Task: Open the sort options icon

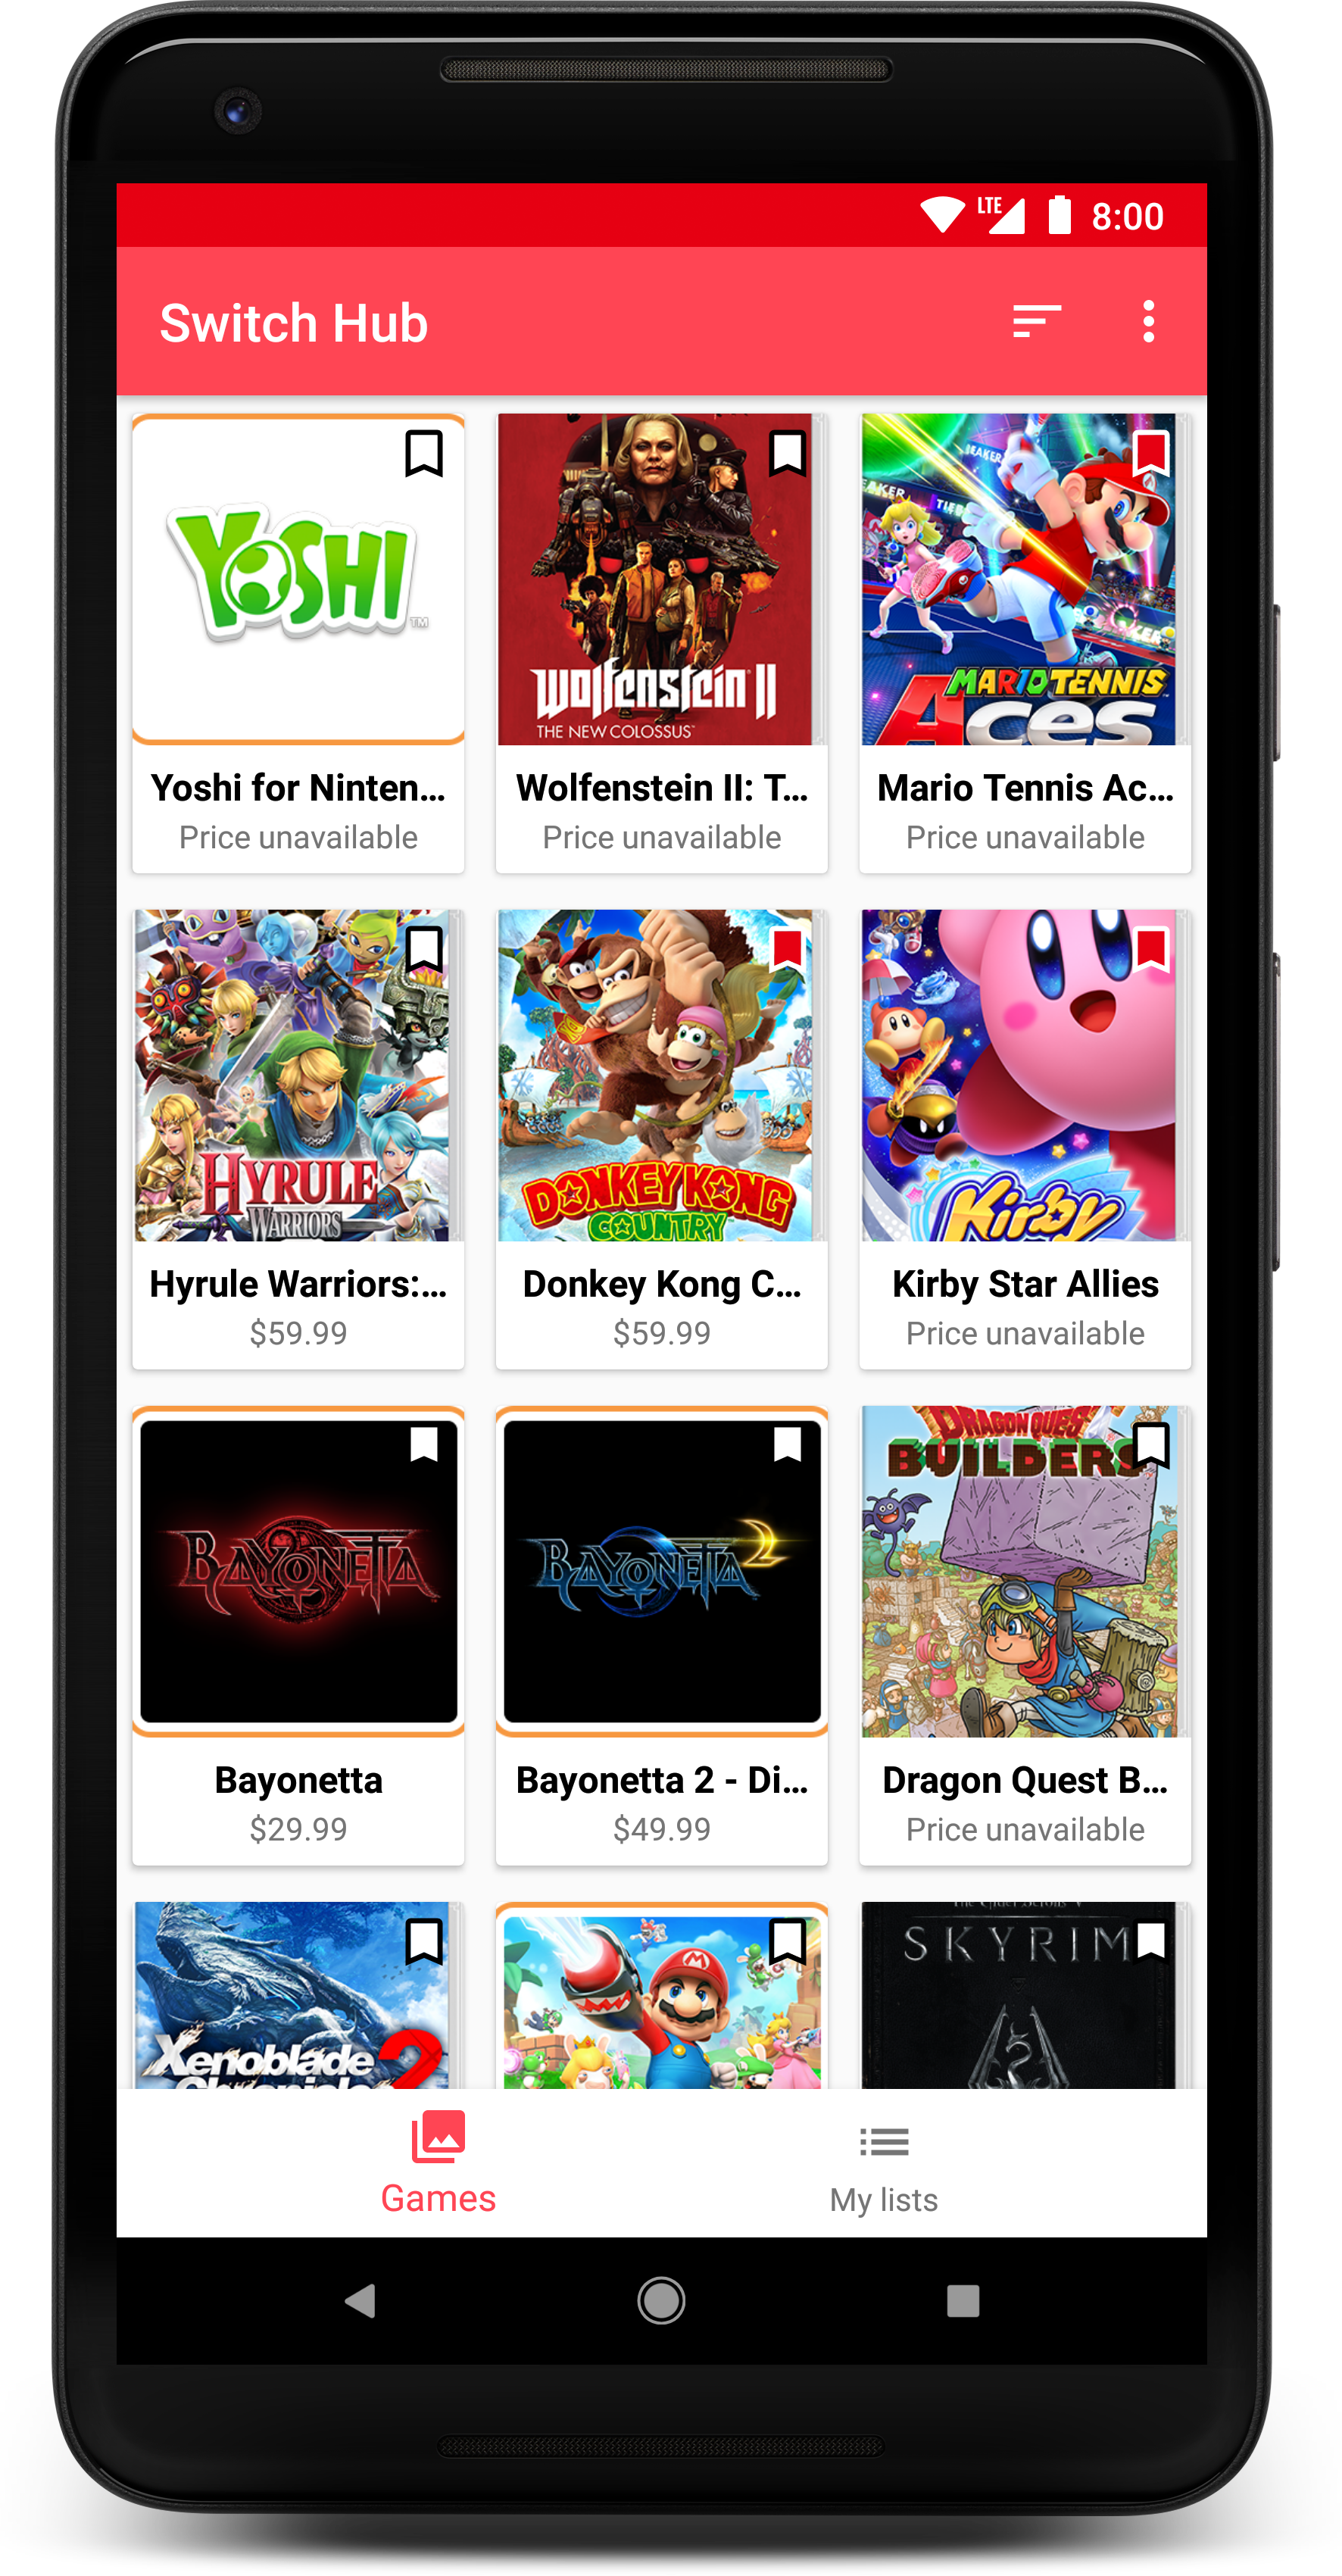Action: tap(1036, 322)
